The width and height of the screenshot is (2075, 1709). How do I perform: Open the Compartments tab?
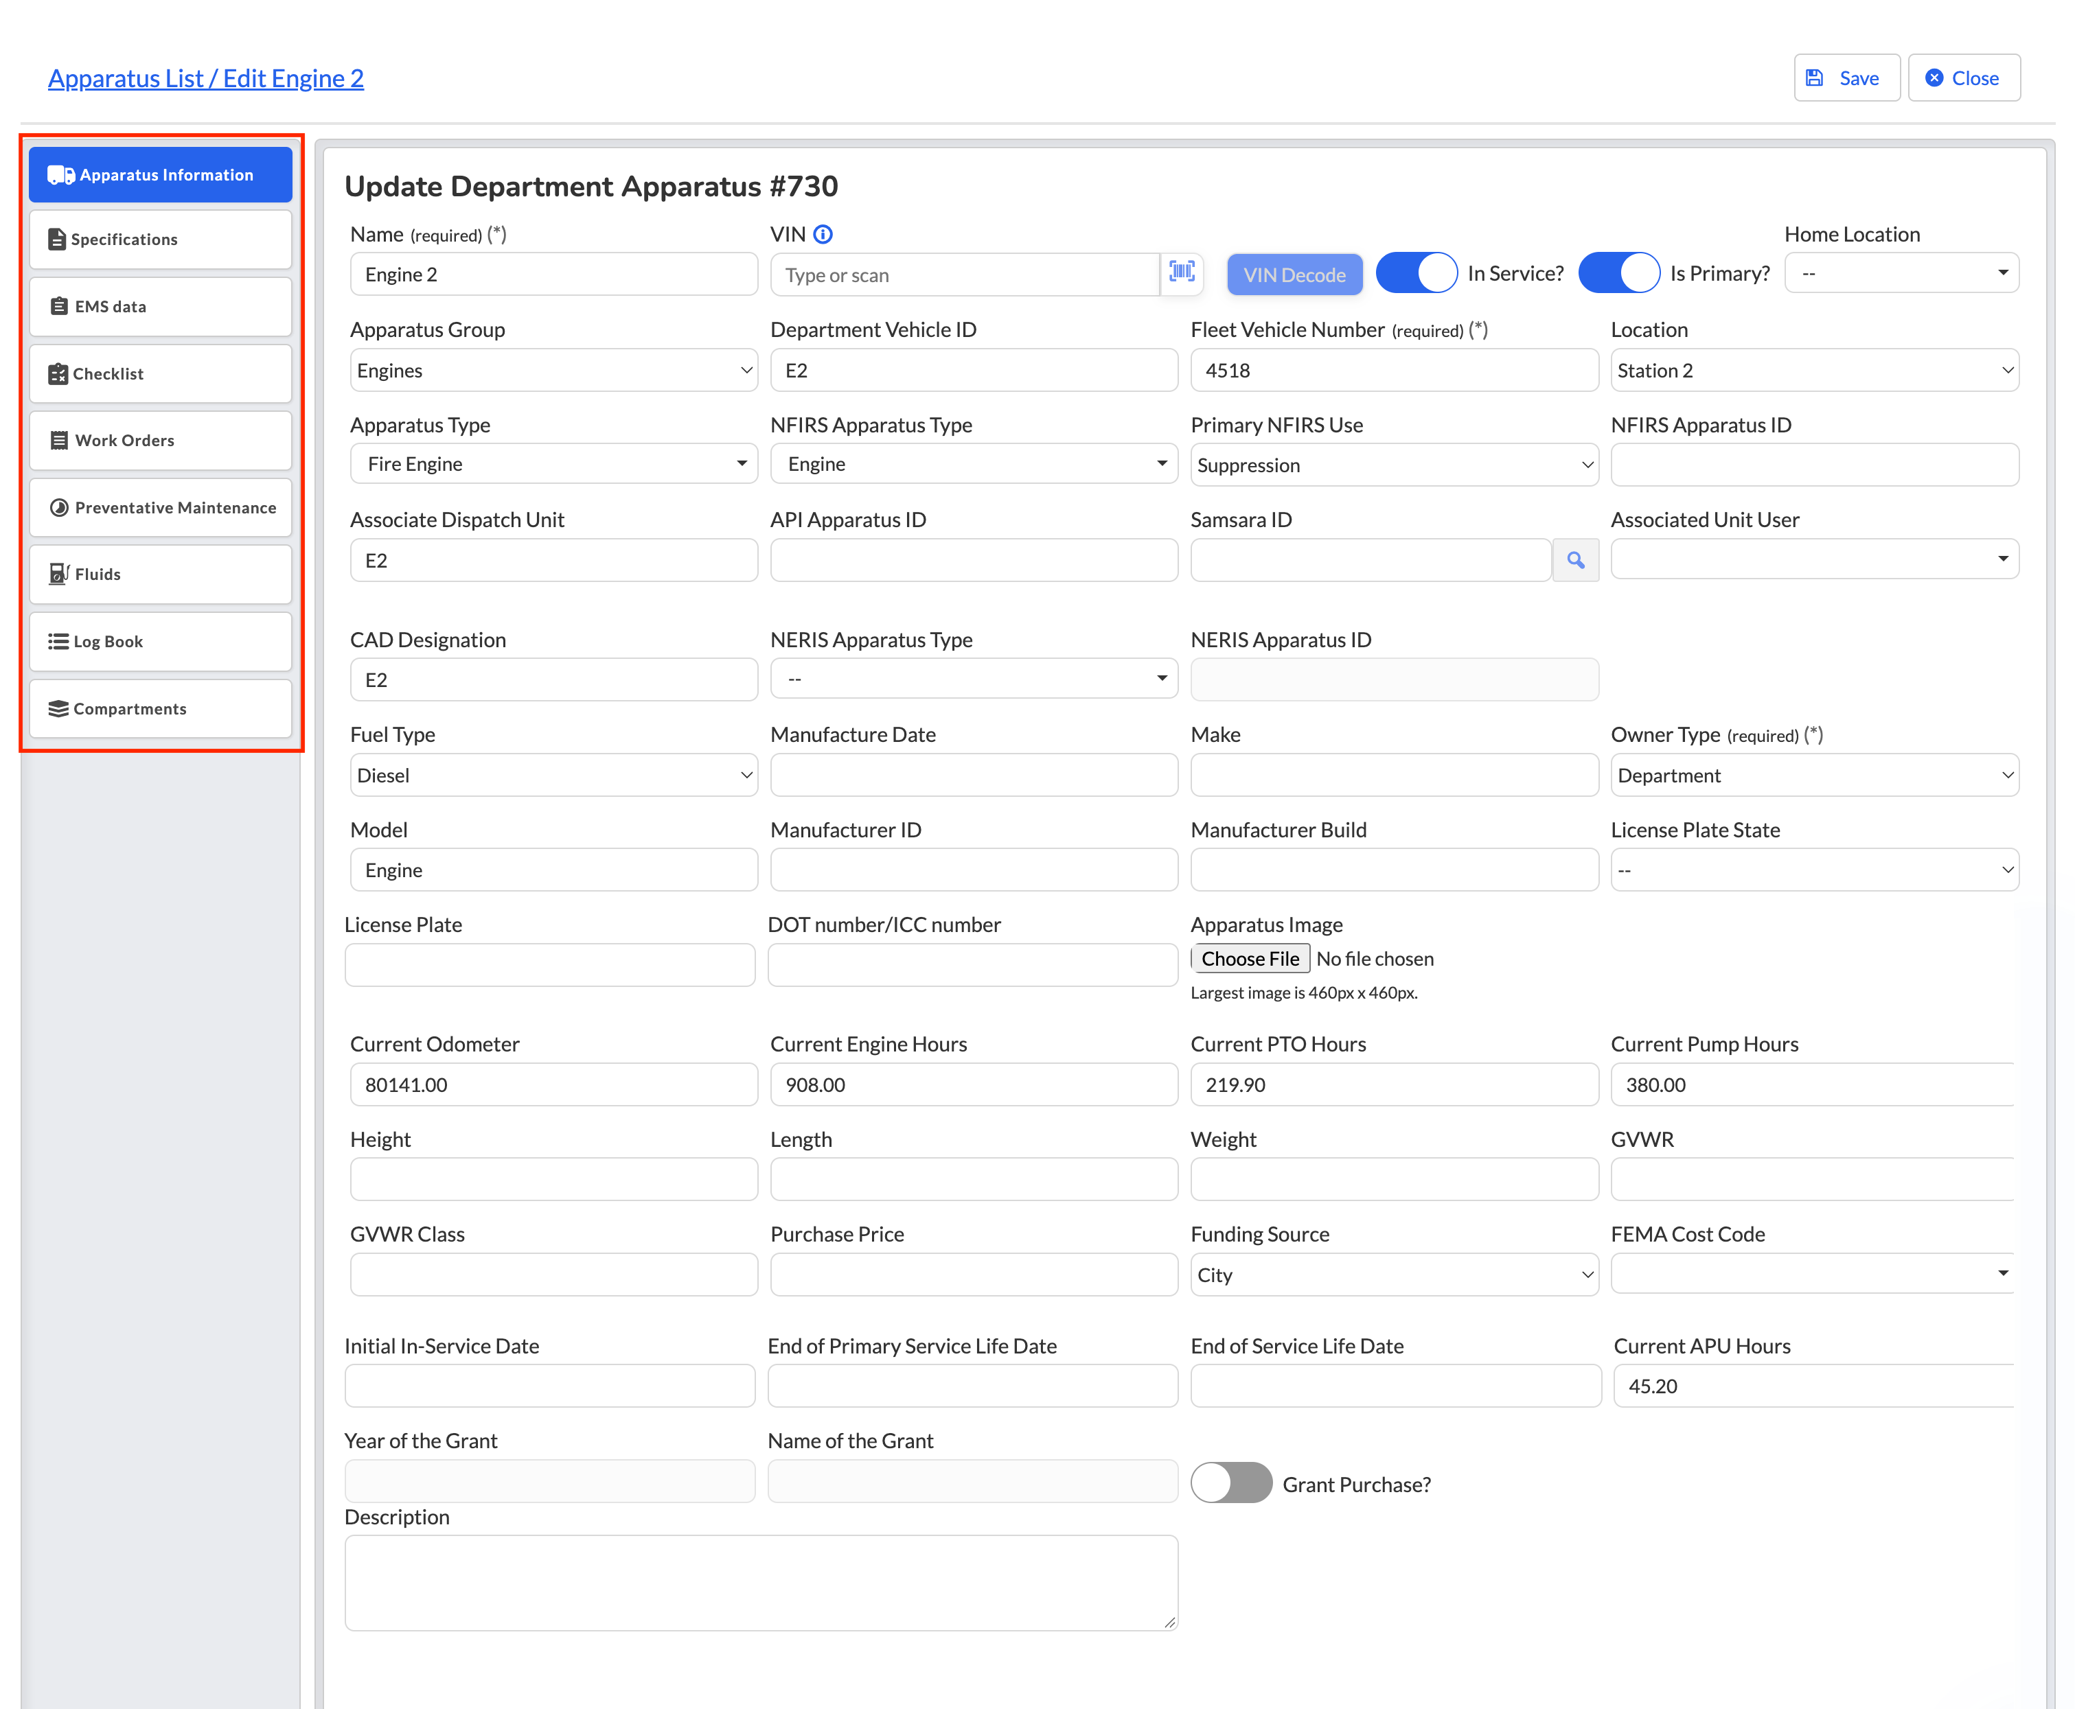[161, 709]
